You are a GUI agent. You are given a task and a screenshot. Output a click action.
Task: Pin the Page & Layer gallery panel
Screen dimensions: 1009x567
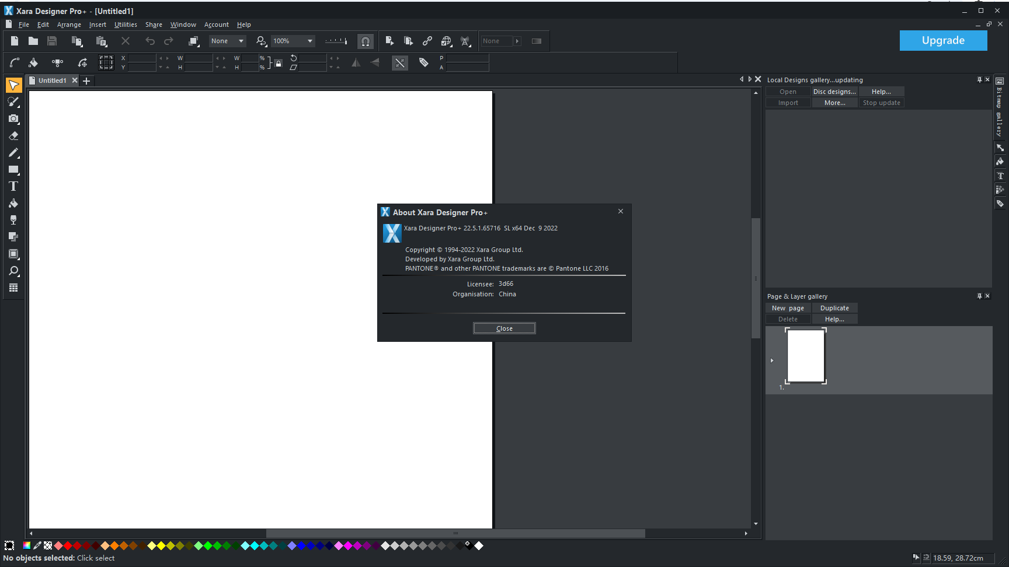pyautogui.click(x=979, y=296)
